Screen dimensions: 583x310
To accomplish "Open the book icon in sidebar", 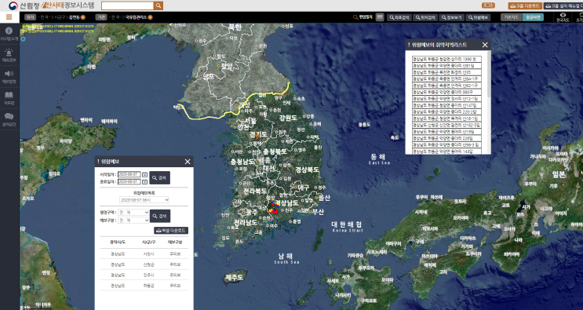I will click(9, 95).
